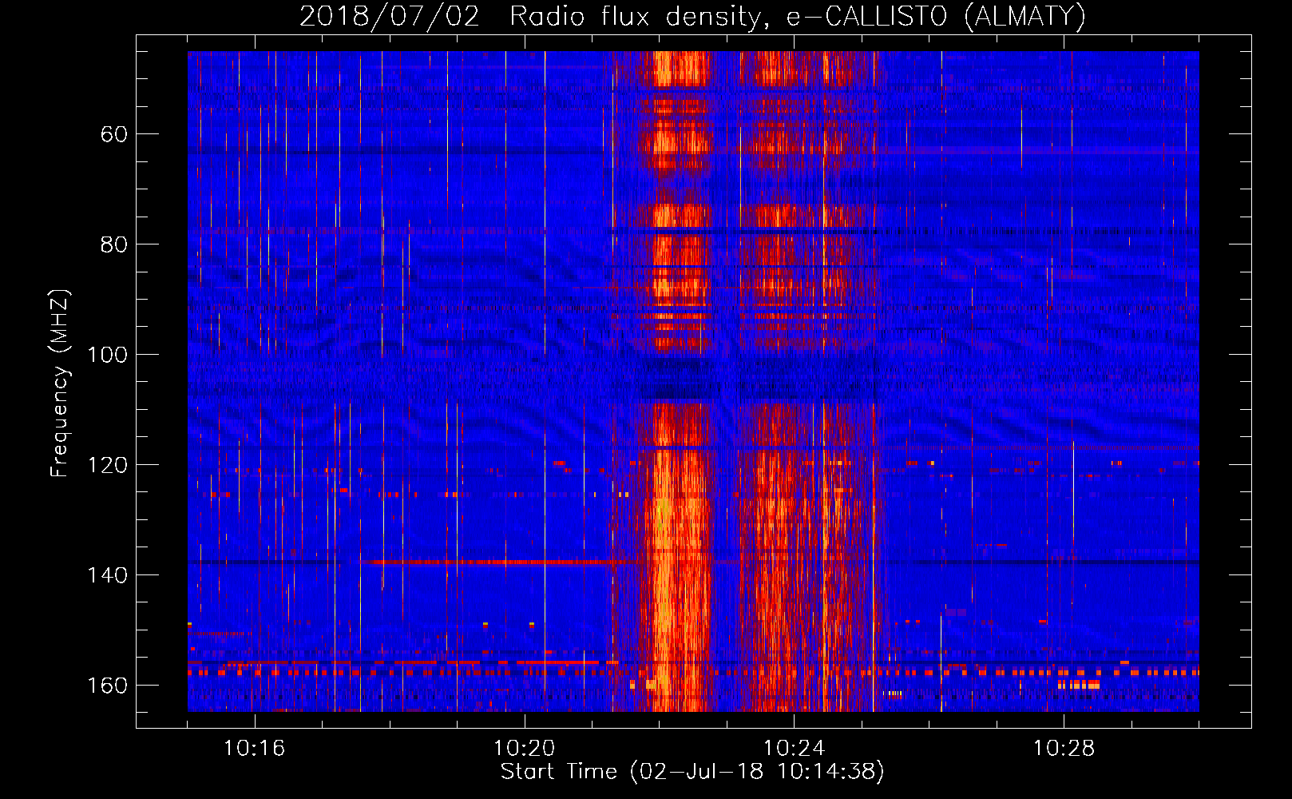The width and height of the screenshot is (1292, 799).
Task: Select the frequency axis label 140
Action: tap(108, 575)
